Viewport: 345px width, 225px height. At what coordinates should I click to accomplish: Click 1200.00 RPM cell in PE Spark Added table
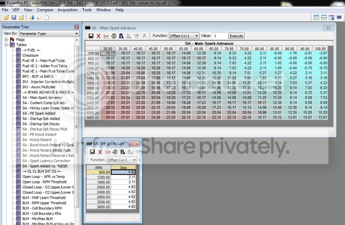(99, 177)
